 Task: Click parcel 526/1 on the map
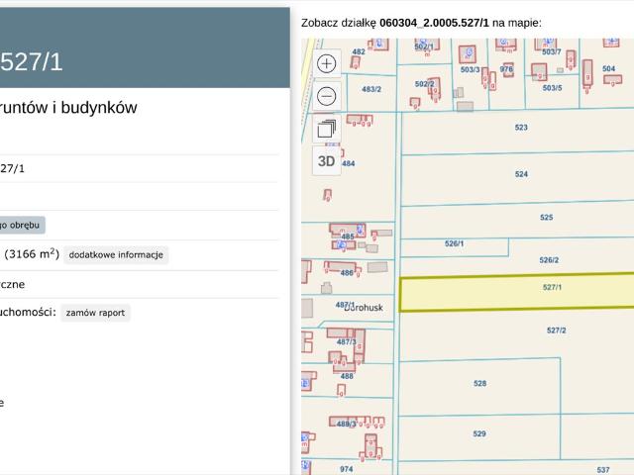coord(454,243)
